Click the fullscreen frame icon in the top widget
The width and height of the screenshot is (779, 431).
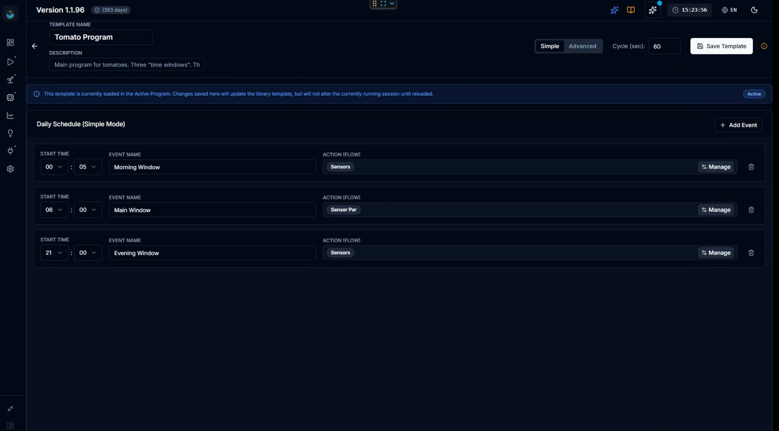[x=383, y=3]
